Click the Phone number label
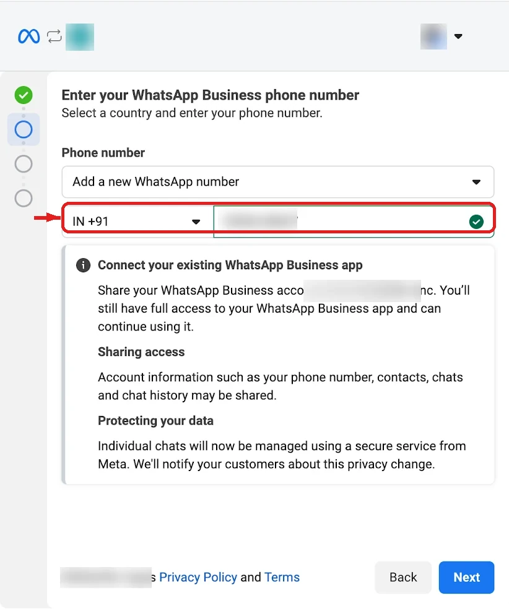 [x=103, y=152]
